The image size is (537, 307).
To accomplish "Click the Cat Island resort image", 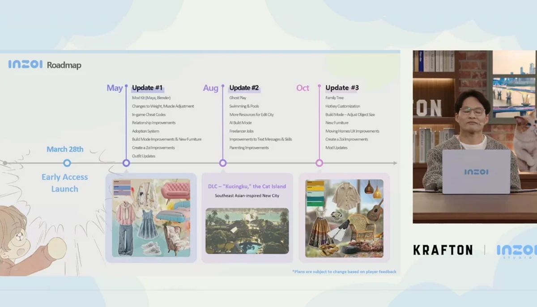I will [247, 231].
